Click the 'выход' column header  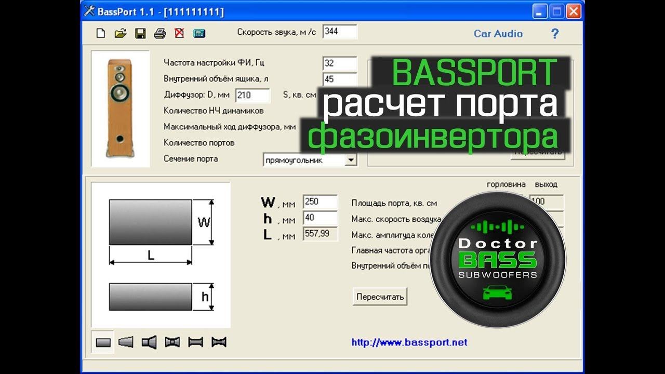click(x=546, y=184)
